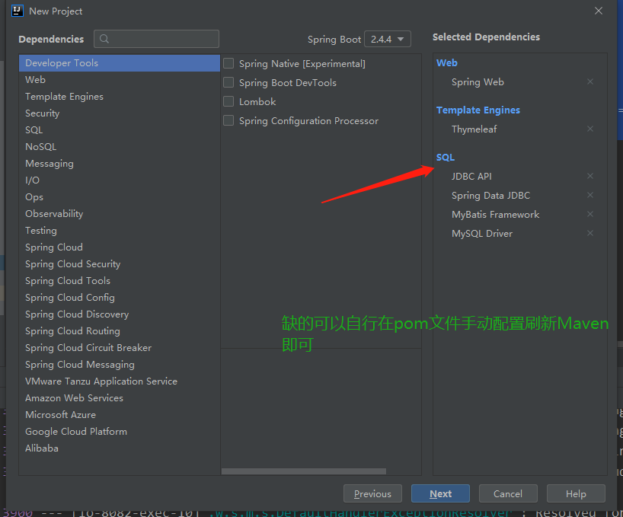Viewport: 623px width, 517px height.
Task: Select Spring Cloud Routing category
Action: pos(120,330)
